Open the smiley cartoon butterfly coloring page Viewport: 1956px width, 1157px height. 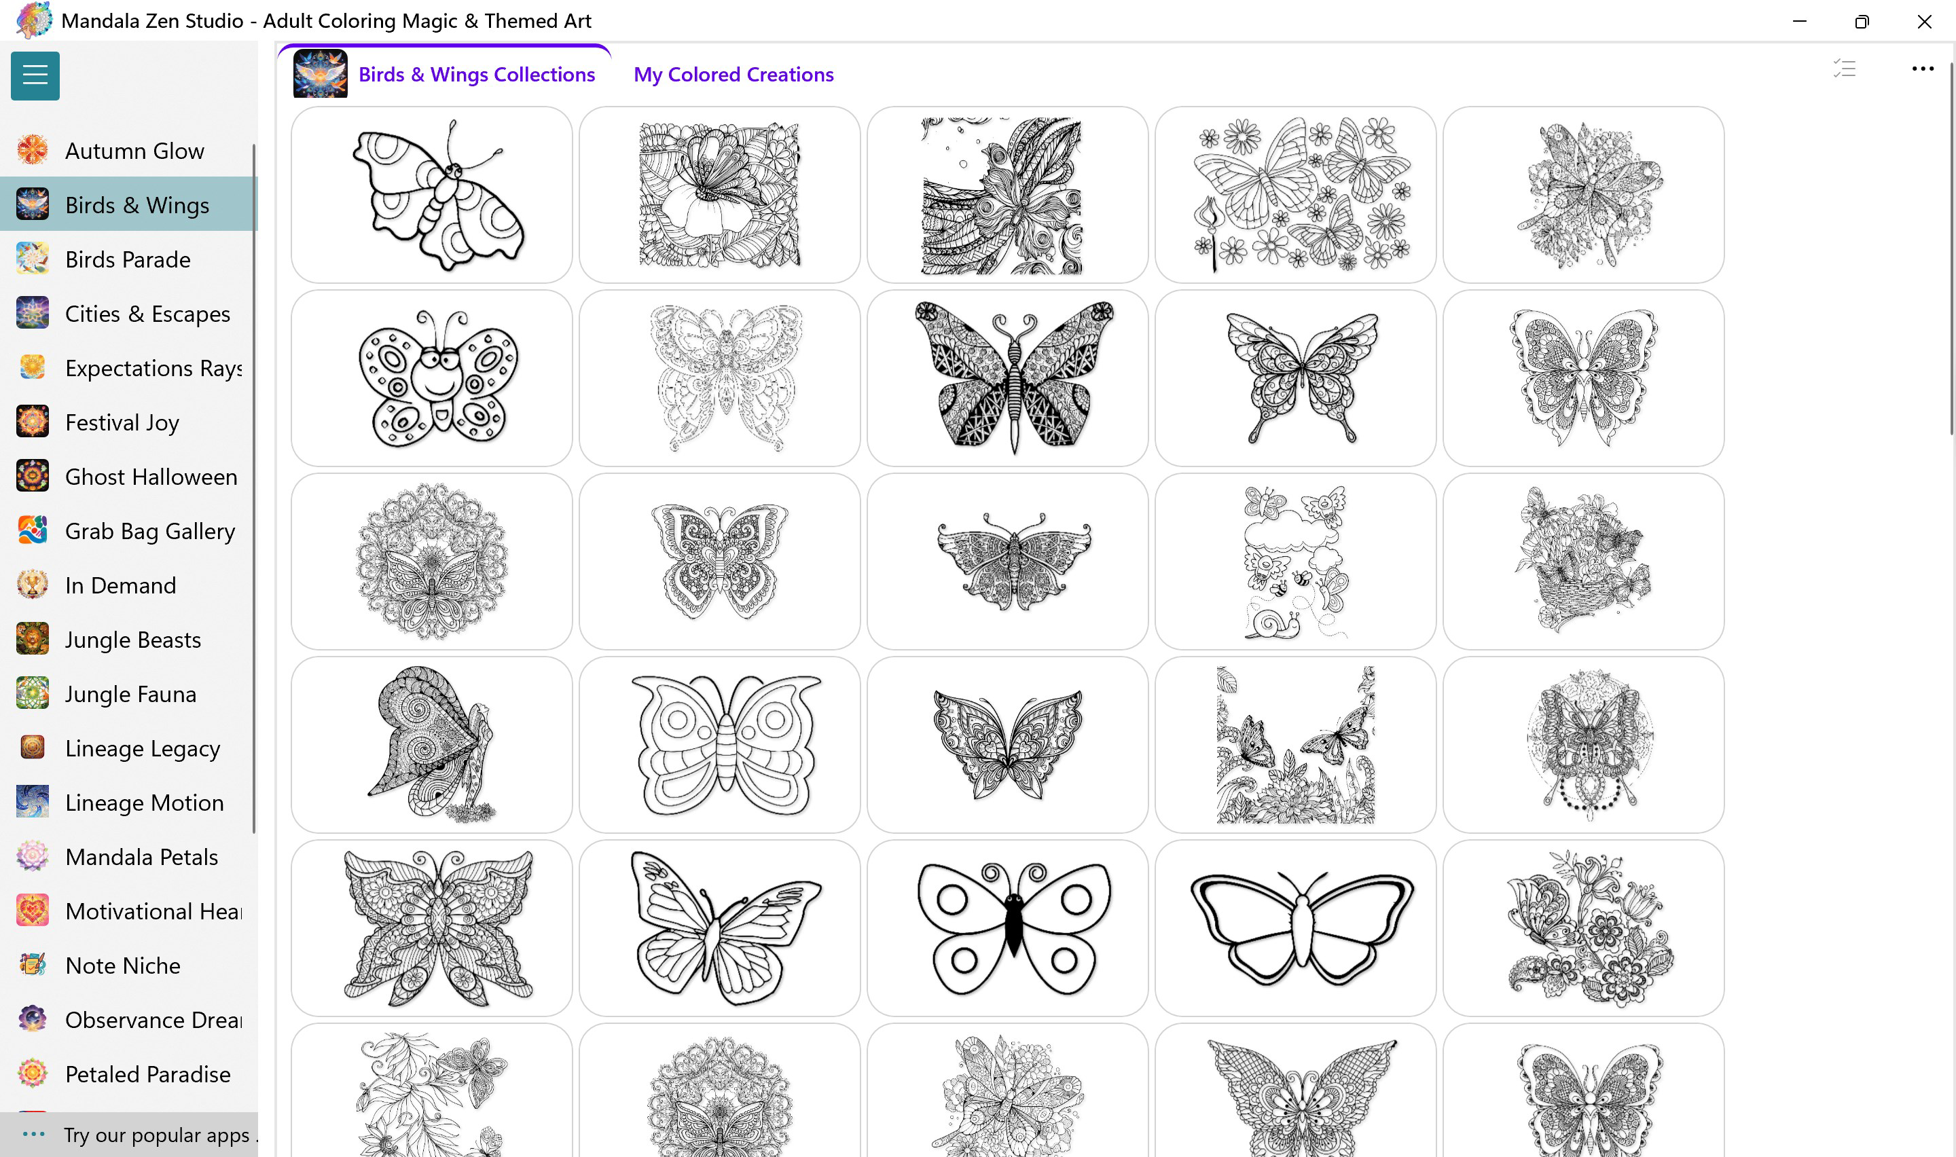pos(431,378)
